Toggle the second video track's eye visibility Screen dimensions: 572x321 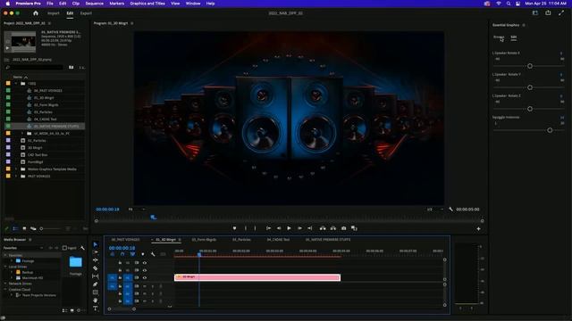(x=145, y=270)
